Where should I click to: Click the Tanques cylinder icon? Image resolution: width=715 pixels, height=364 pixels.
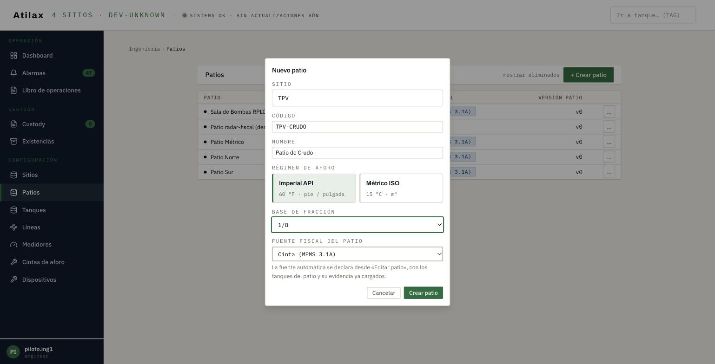tap(14, 210)
